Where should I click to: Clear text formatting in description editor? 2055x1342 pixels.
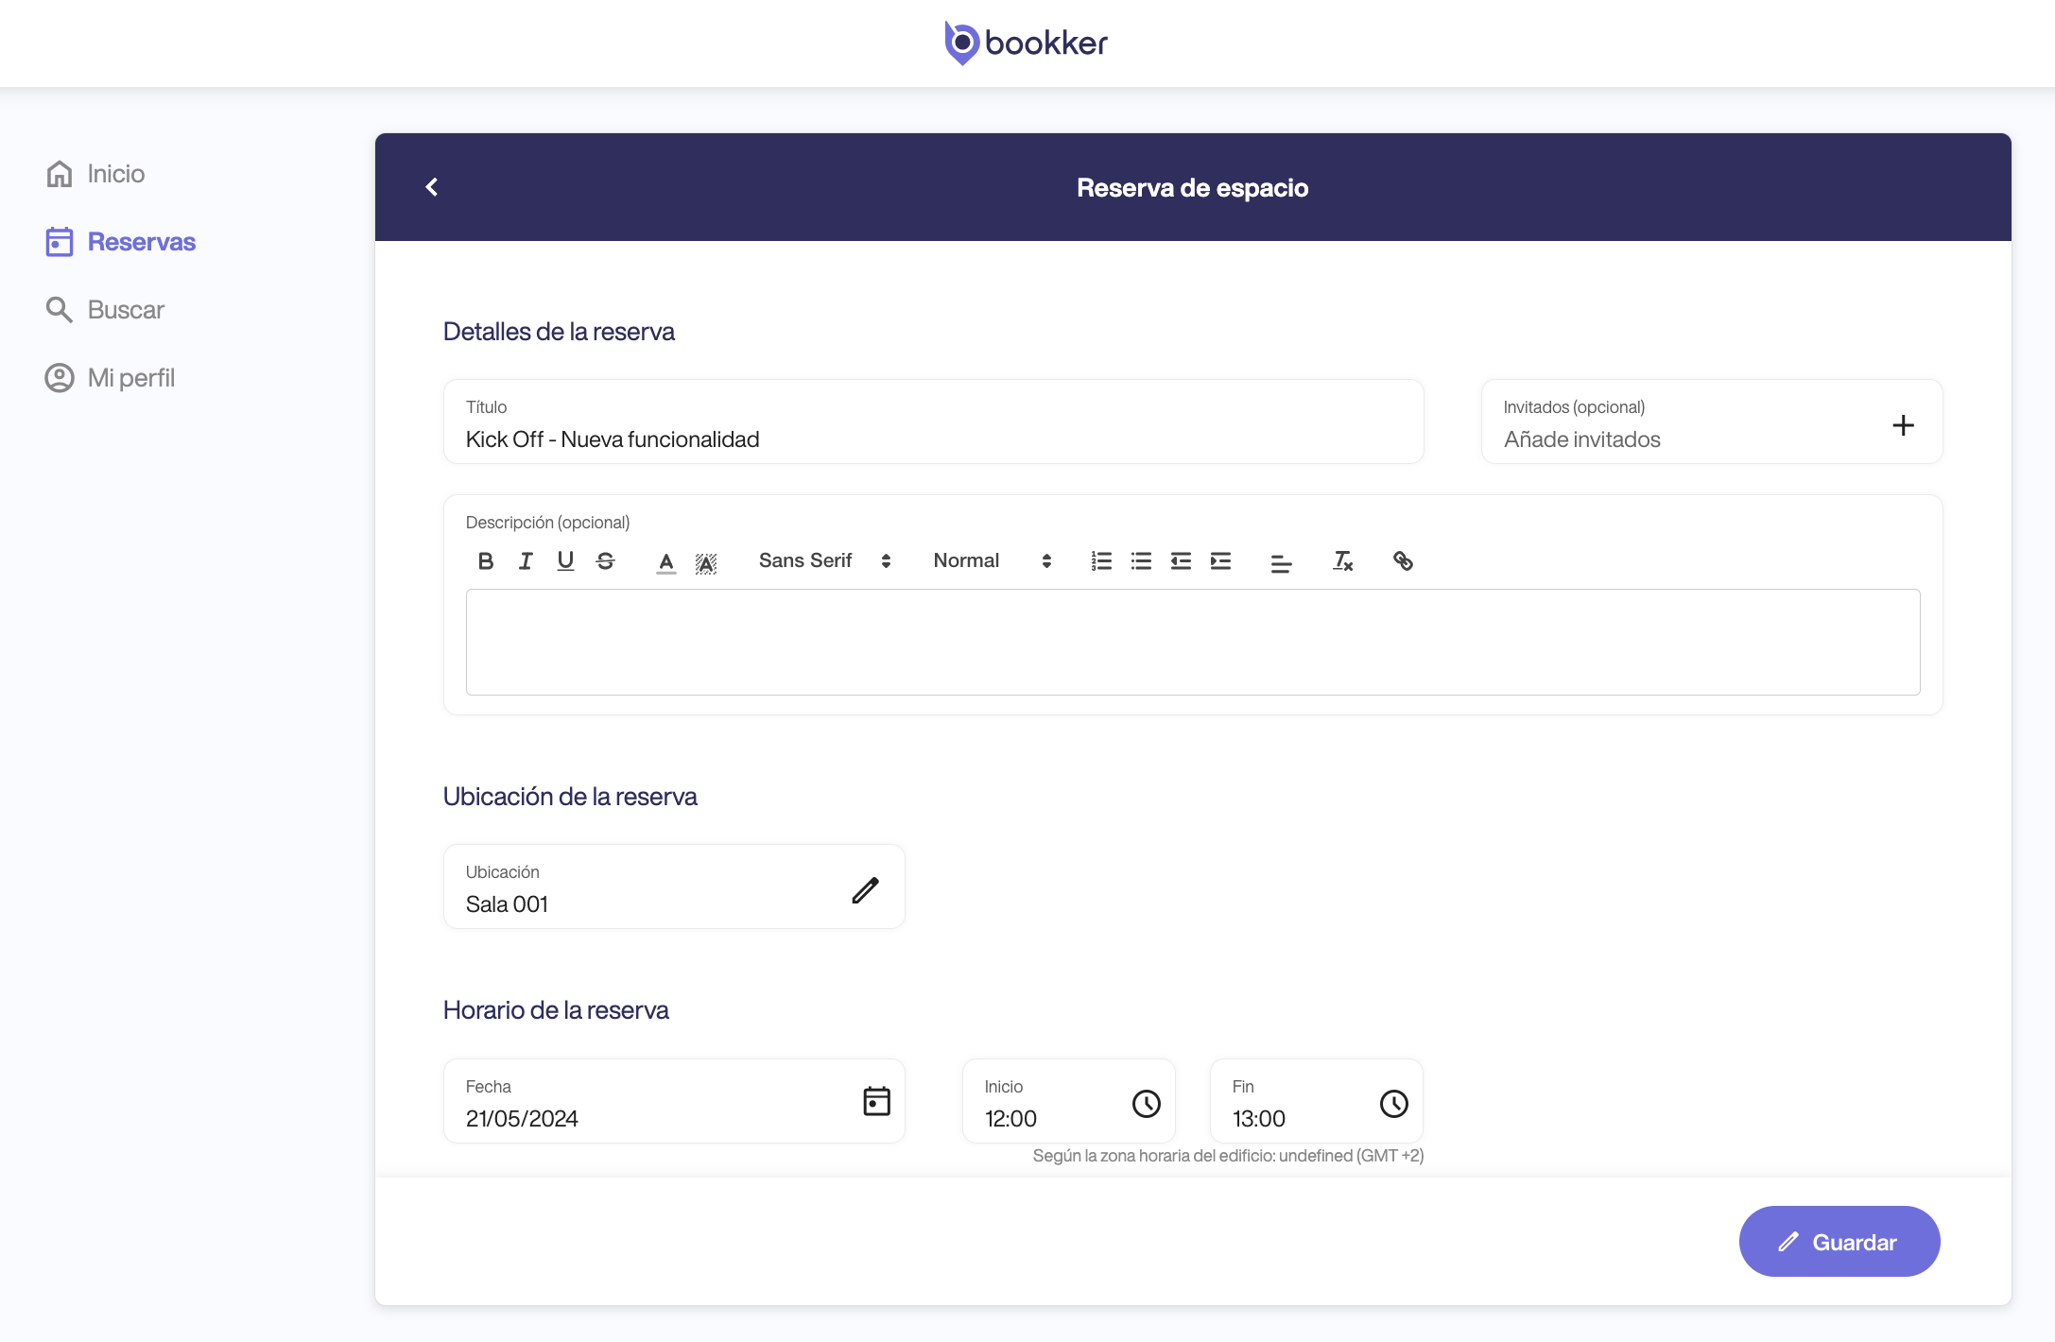tap(1342, 561)
